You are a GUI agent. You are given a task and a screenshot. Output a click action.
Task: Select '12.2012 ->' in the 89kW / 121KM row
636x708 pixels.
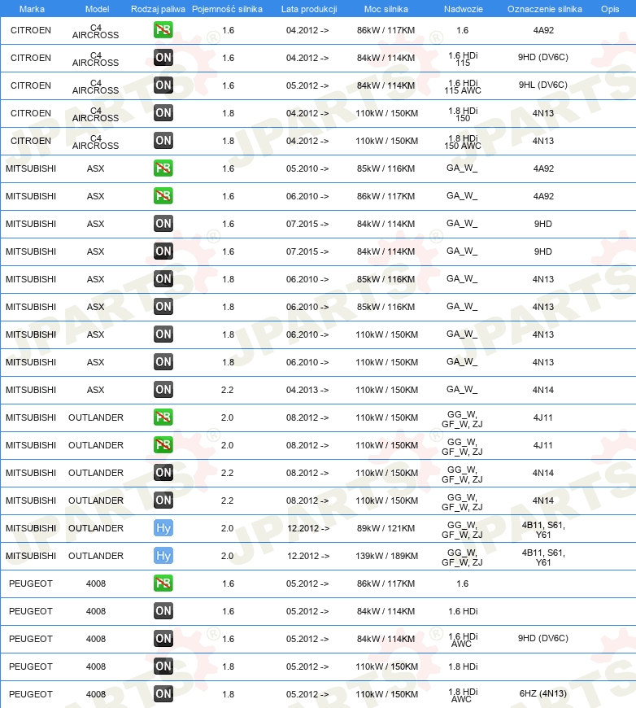click(308, 528)
